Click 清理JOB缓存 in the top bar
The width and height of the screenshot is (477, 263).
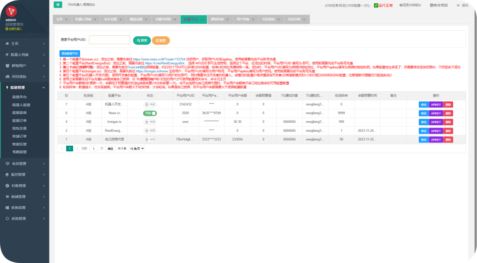pos(410,5)
